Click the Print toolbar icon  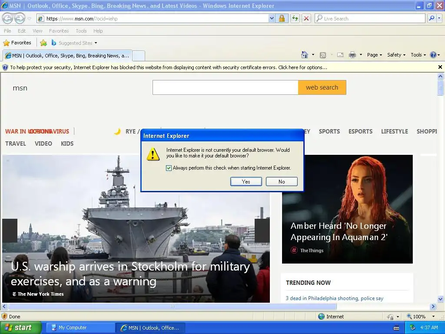pos(352,55)
